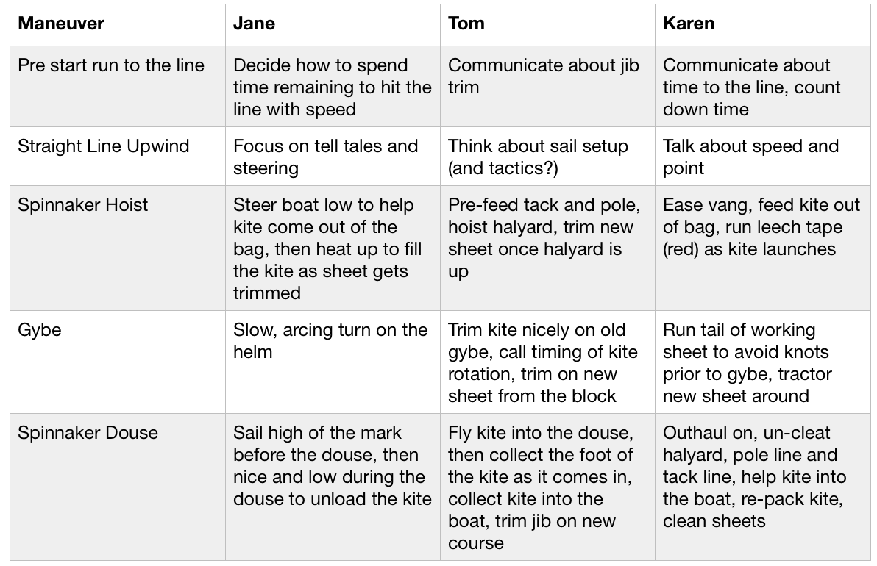Select the Slow, arcing turn cell
Screen dimensions: 877x566
click(x=333, y=362)
